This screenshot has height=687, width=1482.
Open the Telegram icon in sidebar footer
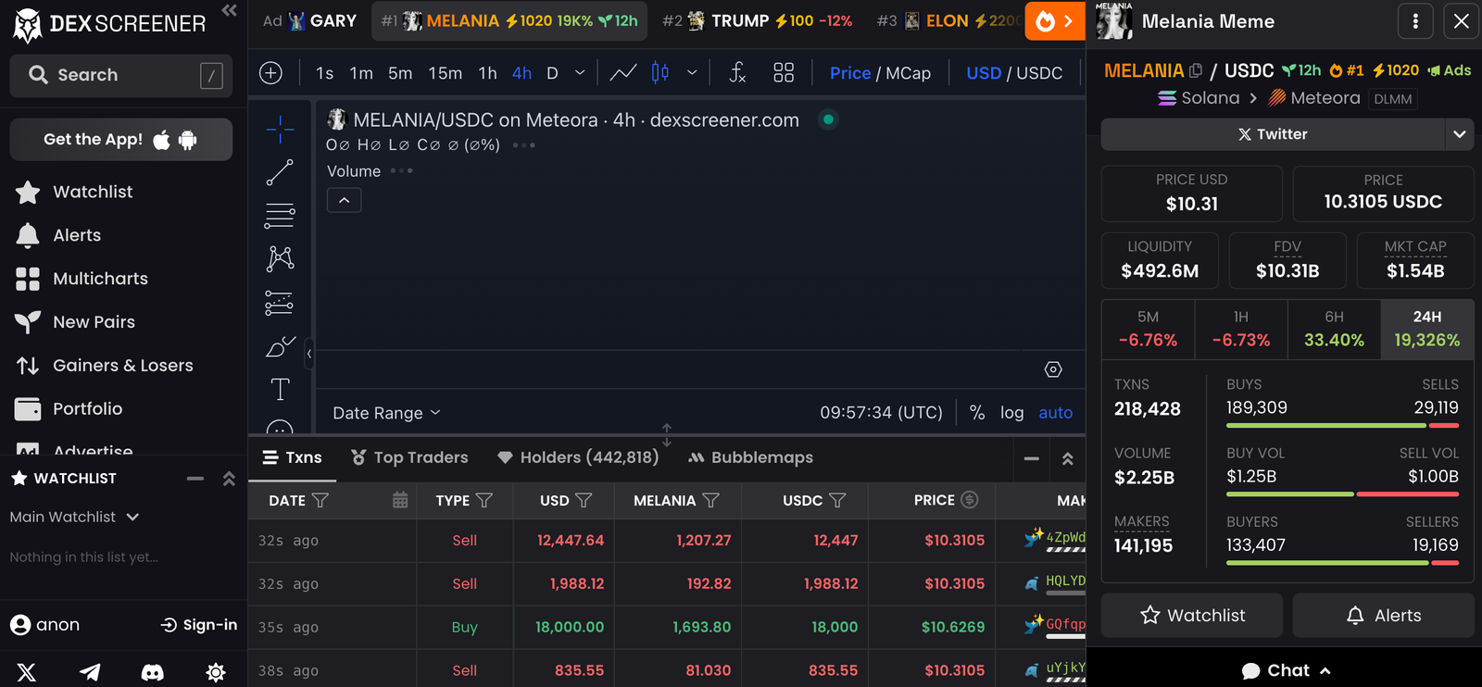[90, 672]
